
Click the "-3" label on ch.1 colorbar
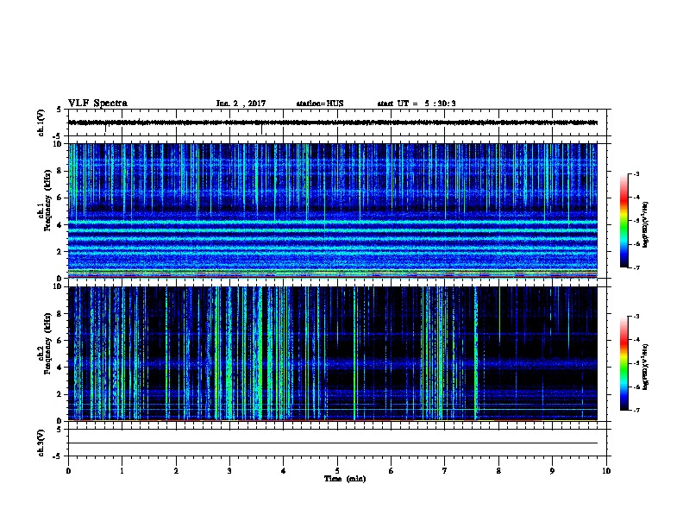tap(636, 173)
